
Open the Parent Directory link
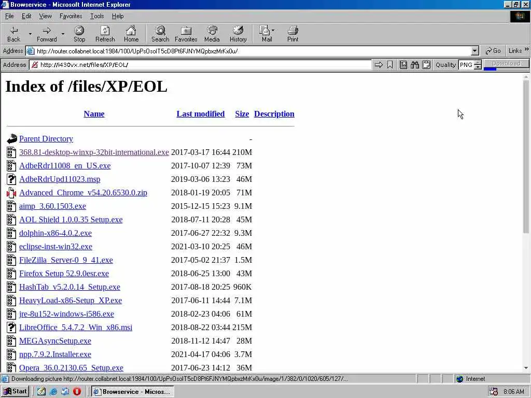[46, 139]
